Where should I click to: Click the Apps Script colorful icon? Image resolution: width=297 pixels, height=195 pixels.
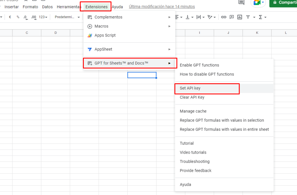coord(90,35)
